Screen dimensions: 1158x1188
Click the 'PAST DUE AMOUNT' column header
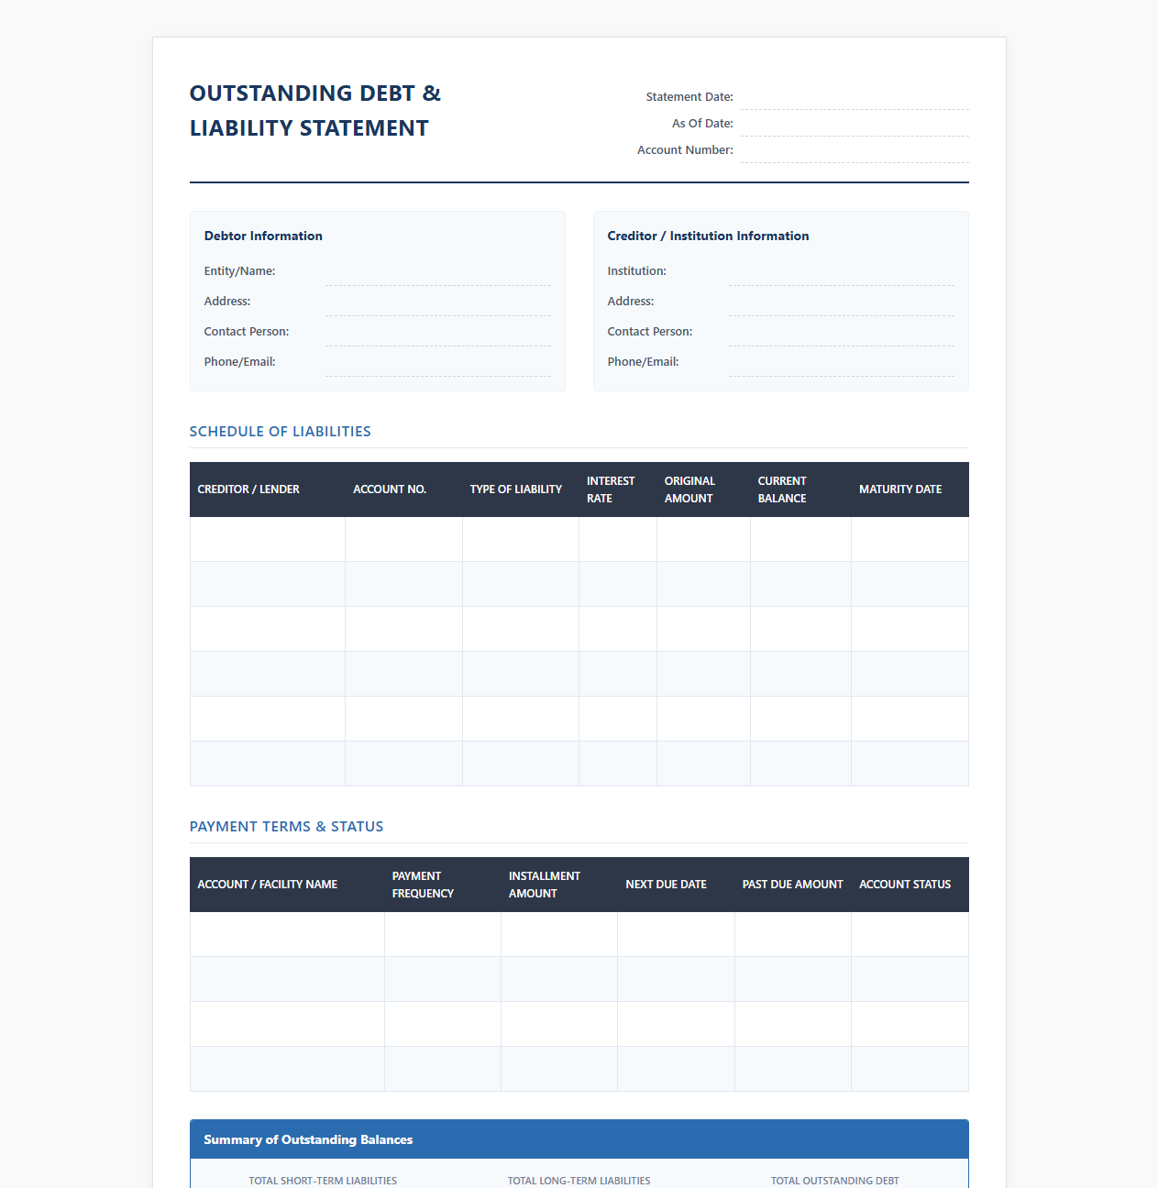[792, 885]
